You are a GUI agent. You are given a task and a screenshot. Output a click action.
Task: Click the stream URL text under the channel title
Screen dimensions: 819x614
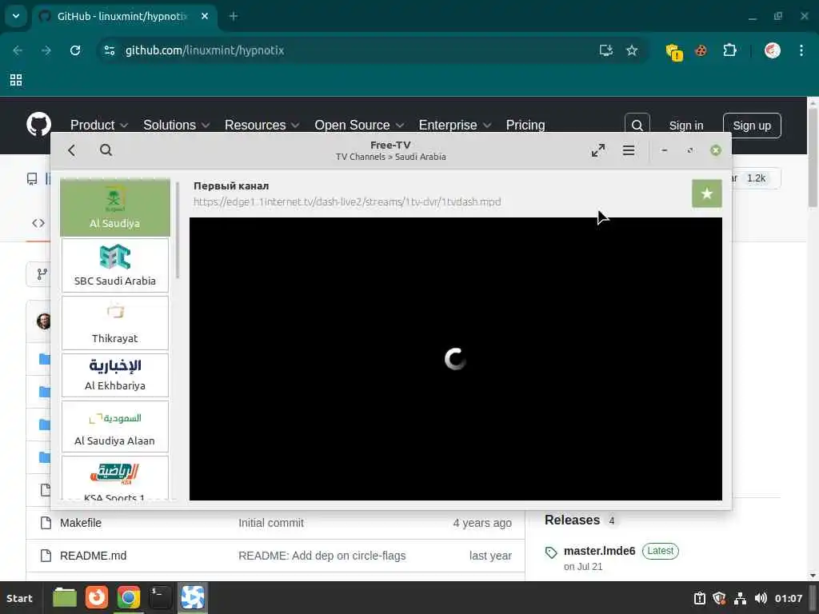point(347,201)
